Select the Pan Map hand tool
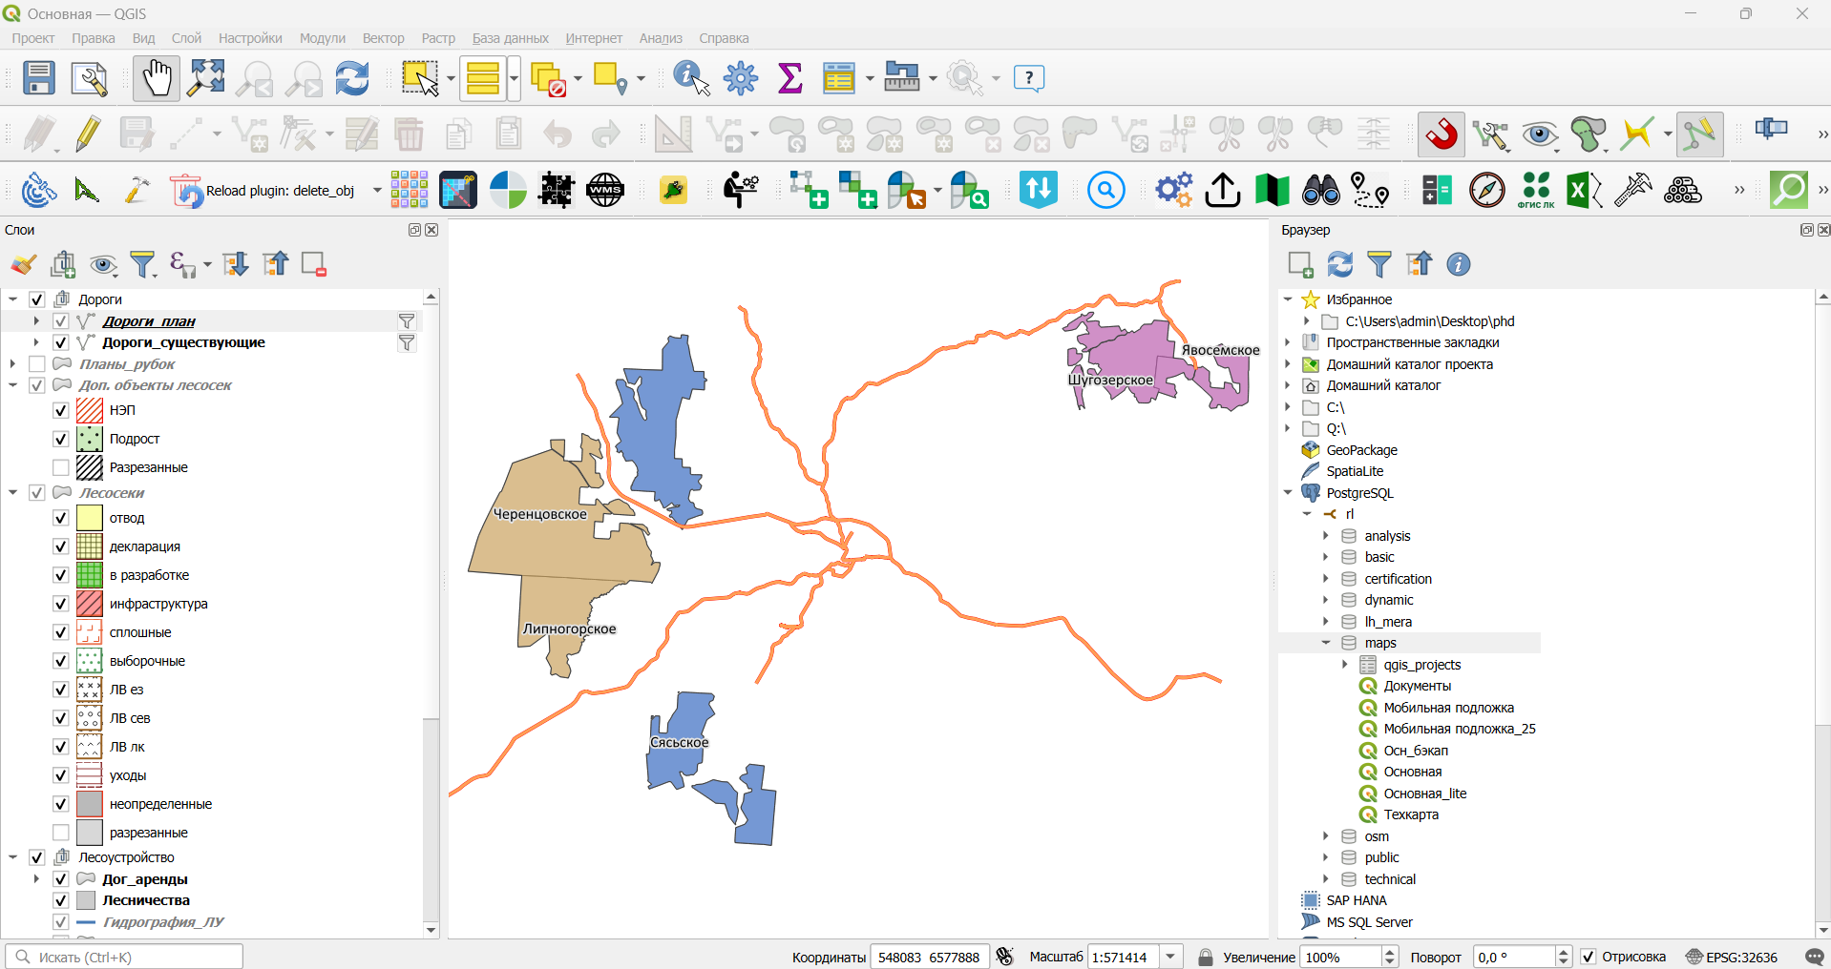 coord(156,78)
